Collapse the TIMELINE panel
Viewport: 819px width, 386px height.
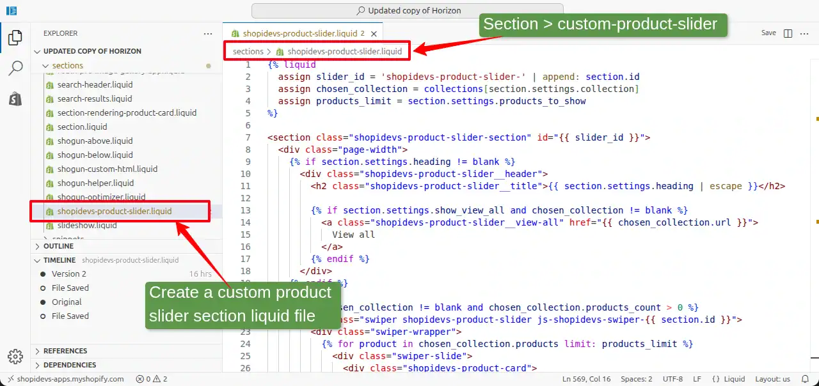[x=60, y=260]
